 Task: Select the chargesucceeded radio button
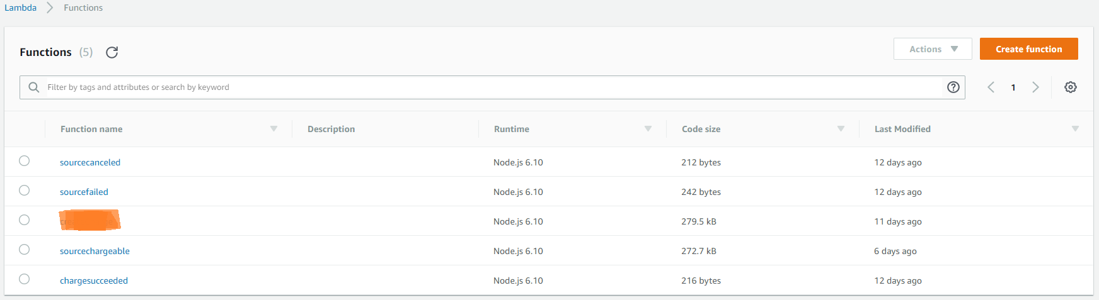[25, 279]
